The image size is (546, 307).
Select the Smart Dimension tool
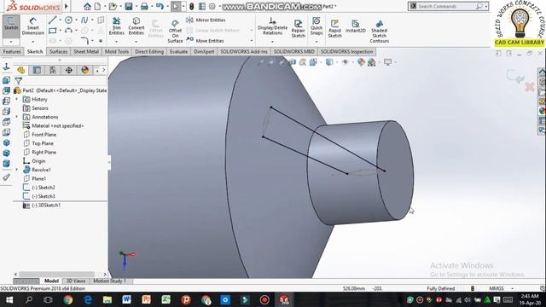[32, 26]
